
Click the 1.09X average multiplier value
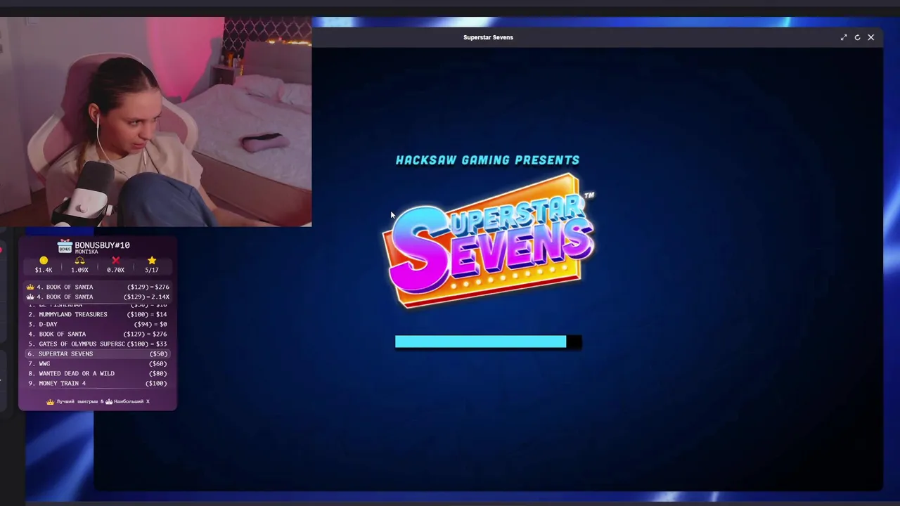point(79,270)
